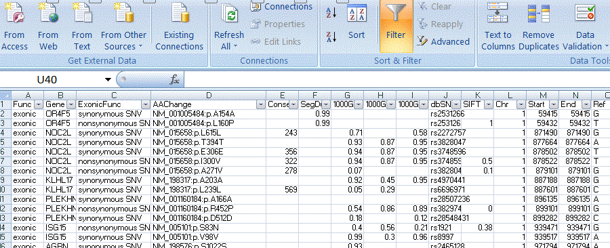Click Remove Duplicates
This screenshot has height=248, width=610.
tap(538, 27)
